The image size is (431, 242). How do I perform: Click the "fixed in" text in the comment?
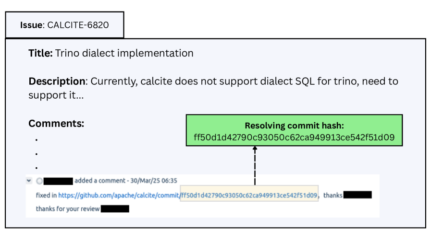coord(46,196)
